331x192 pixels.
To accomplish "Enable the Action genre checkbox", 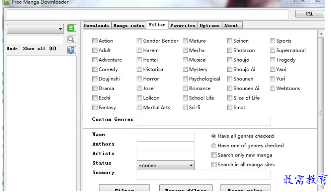I will (95, 41).
